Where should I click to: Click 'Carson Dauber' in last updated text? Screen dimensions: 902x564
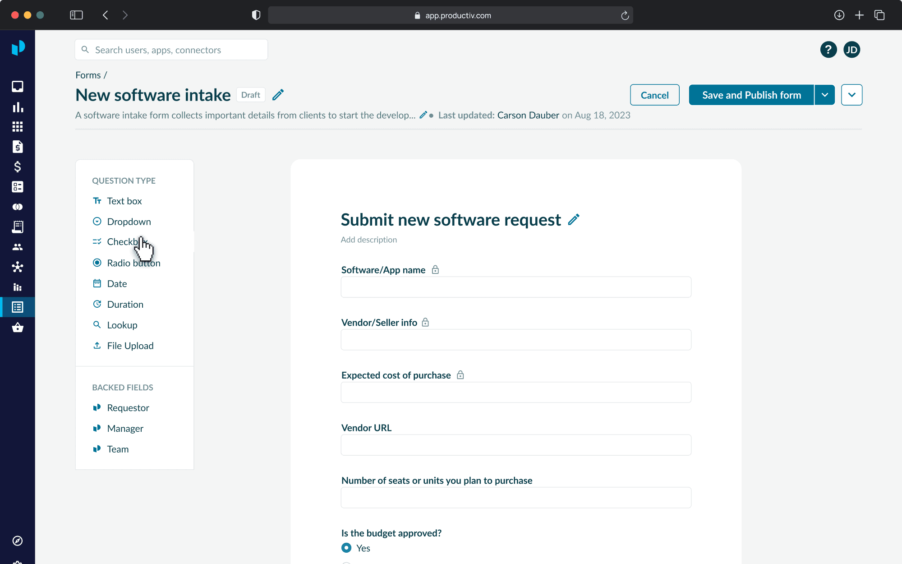[528, 115]
